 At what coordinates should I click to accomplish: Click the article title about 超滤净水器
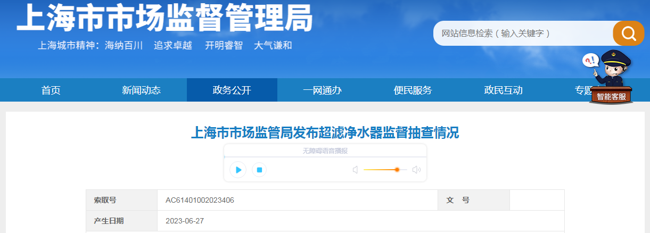coord(325,132)
